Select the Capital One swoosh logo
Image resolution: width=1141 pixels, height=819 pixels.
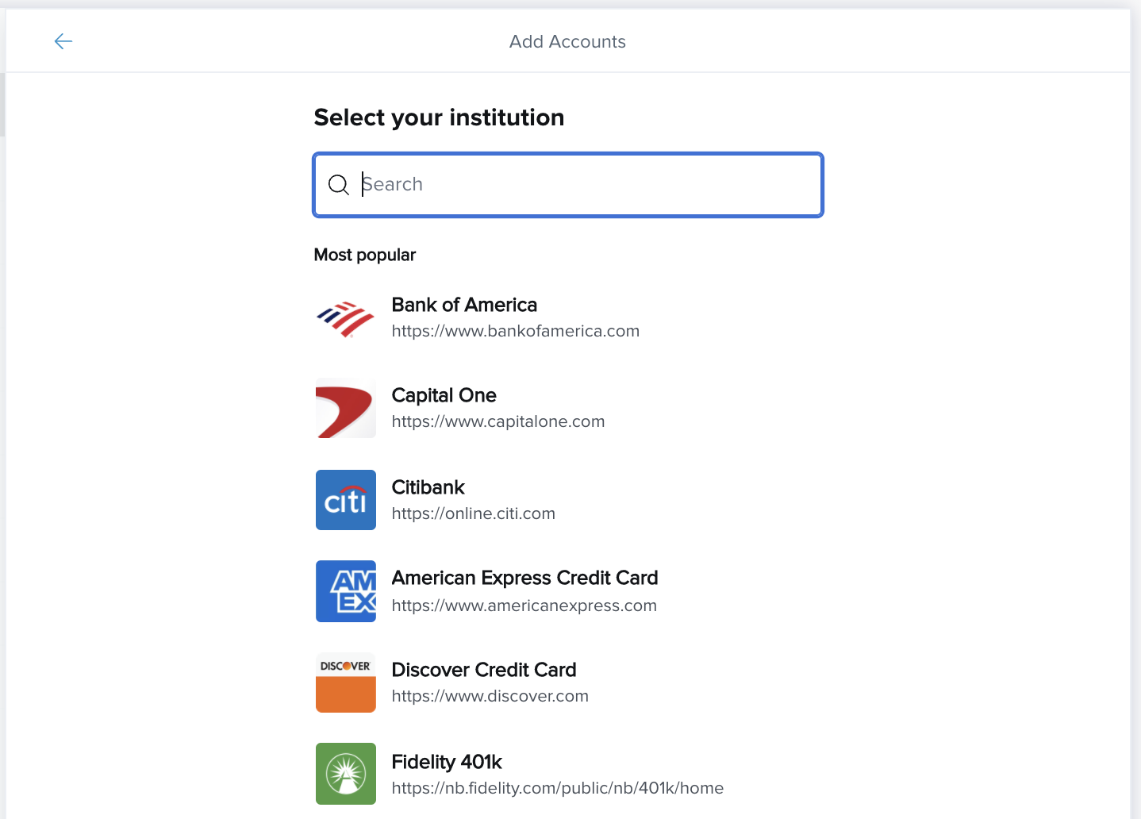click(x=346, y=409)
